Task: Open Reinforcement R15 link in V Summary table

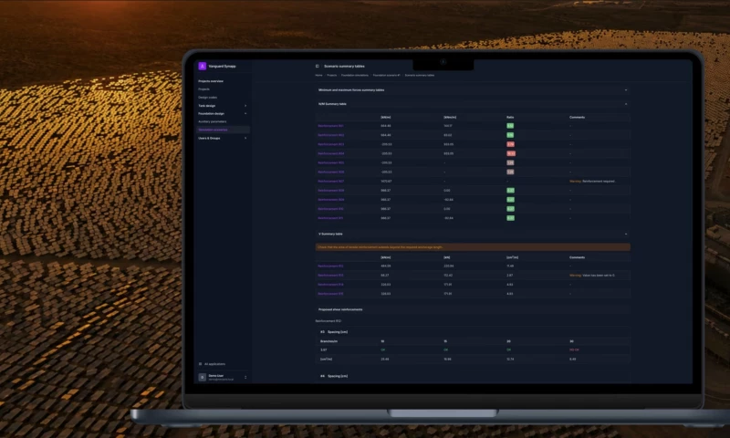Action: [330, 294]
